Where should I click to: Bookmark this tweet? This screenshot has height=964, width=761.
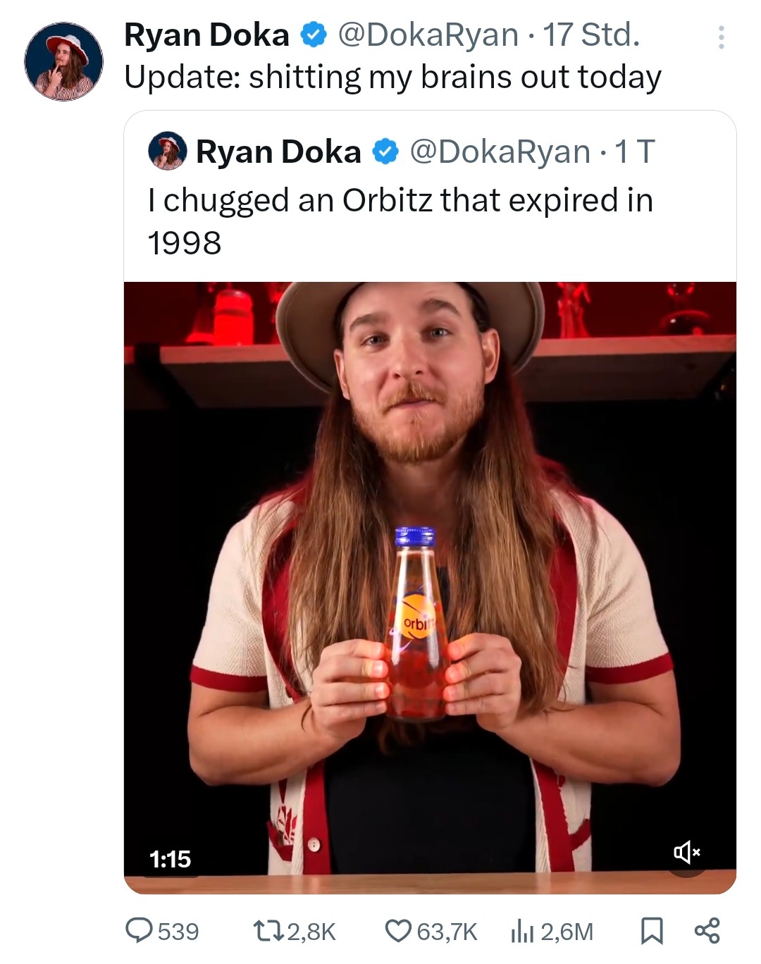[x=651, y=931]
